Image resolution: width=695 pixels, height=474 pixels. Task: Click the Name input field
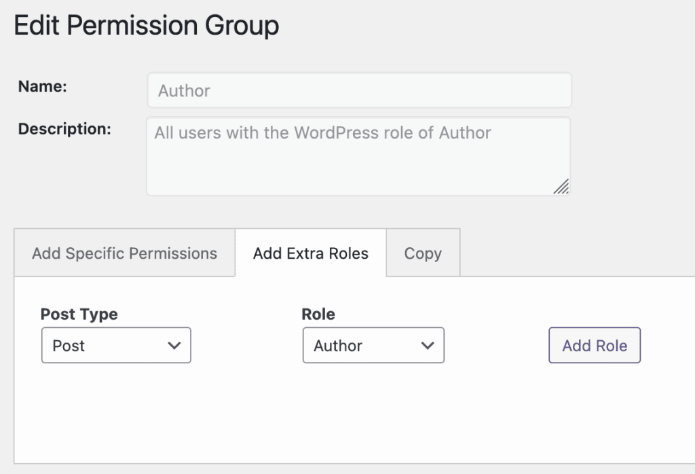pyautogui.click(x=359, y=90)
